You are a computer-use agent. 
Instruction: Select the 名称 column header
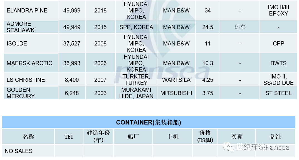pos(28,136)
